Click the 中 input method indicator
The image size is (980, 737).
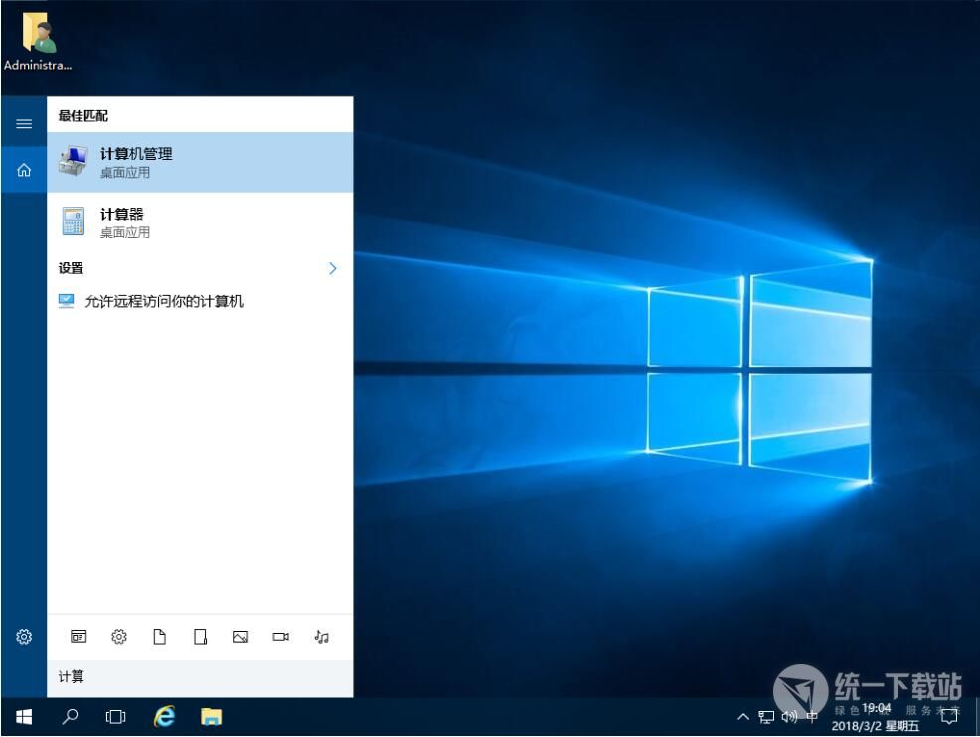[812, 717]
